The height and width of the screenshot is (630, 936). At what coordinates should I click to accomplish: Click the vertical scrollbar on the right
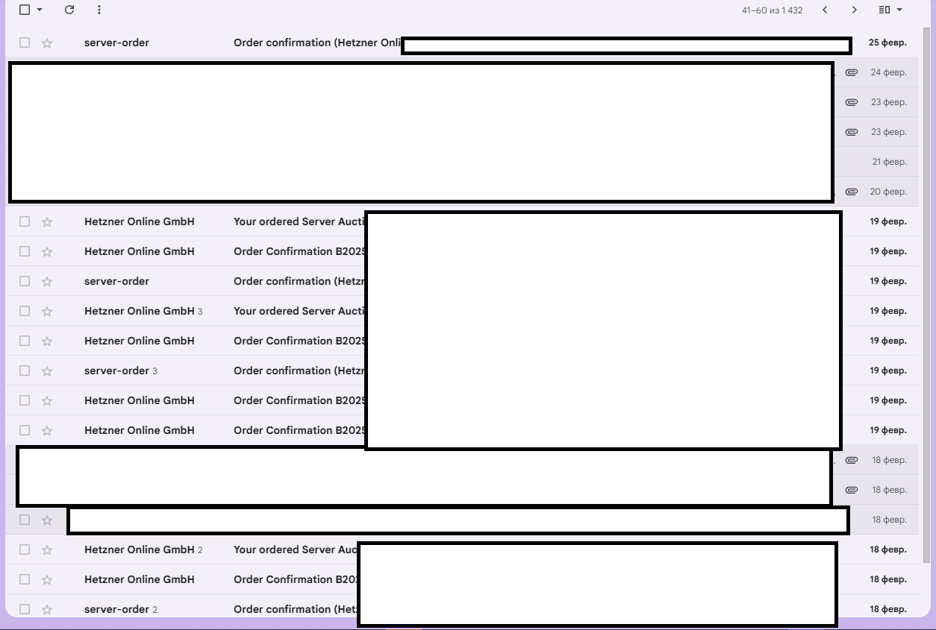click(x=927, y=298)
